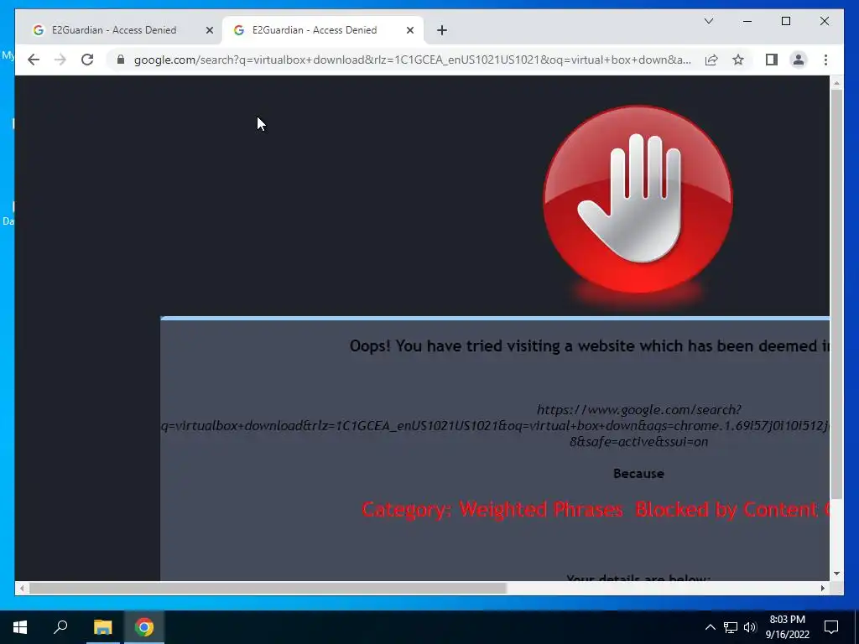This screenshot has width=859, height=644.
Task: Click the vertical scrollbar up arrow
Action: 836,83
